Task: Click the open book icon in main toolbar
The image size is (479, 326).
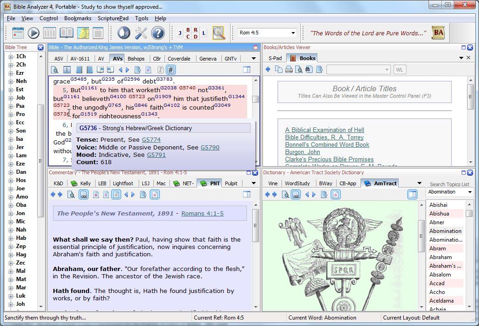Action: point(66,33)
